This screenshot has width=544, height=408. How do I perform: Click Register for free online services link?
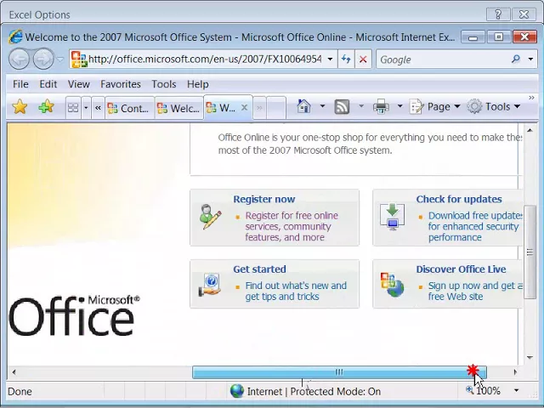pos(292,226)
